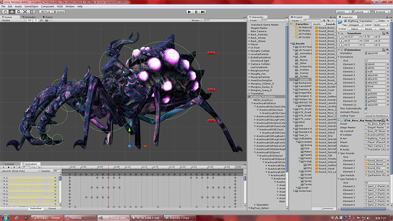Screen dimensions: 393x221
Task: Pick object for Element 0 idle00
Action: 388,64
